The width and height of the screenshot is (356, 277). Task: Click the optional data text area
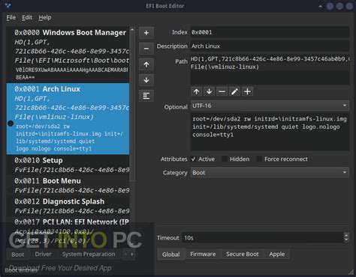click(270, 132)
